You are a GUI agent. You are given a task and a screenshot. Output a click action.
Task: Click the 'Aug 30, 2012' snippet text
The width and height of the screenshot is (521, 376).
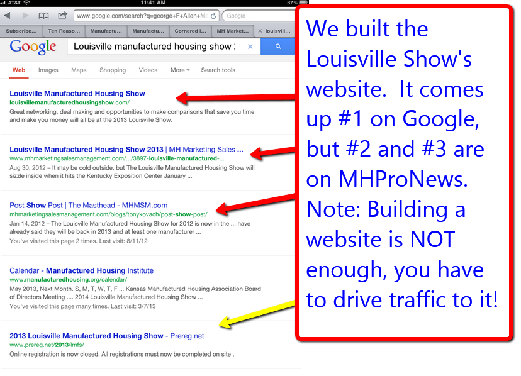pyautogui.click(x=132, y=172)
